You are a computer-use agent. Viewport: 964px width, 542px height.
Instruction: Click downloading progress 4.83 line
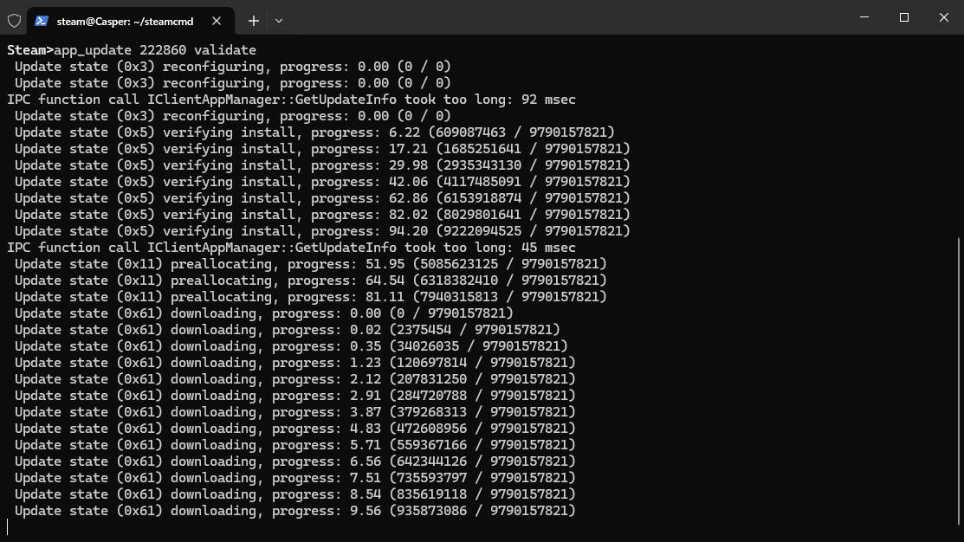pos(295,429)
